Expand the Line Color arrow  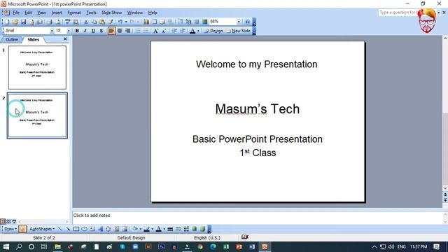(153, 229)
